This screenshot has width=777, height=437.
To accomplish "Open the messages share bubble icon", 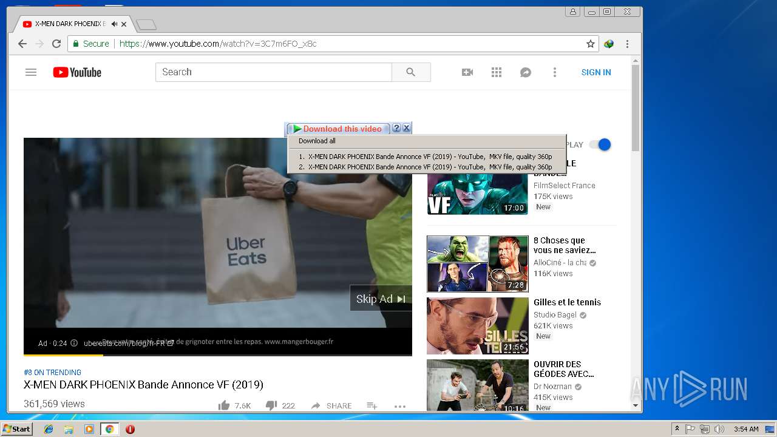I will click(526, 72).
